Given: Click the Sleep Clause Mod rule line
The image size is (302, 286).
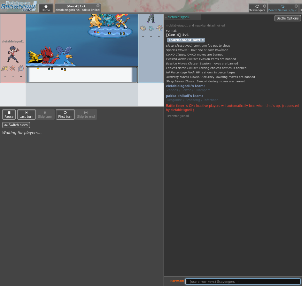Looking at the screenshot, I should coord(198,46).
